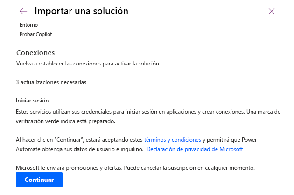
Task: Click the Importar una solución title
Action: 81,11
